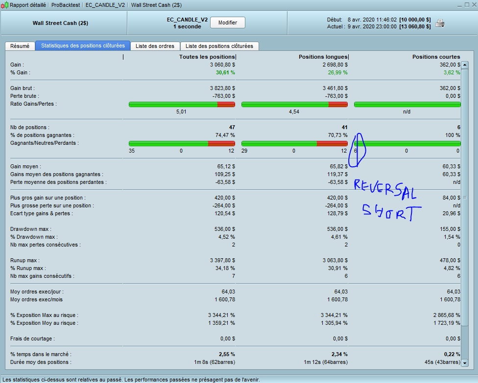Click Gagnants/Neutres/Perdants bar for short positions
Viewport: 478px width, 383px height.
coord(407,143)
